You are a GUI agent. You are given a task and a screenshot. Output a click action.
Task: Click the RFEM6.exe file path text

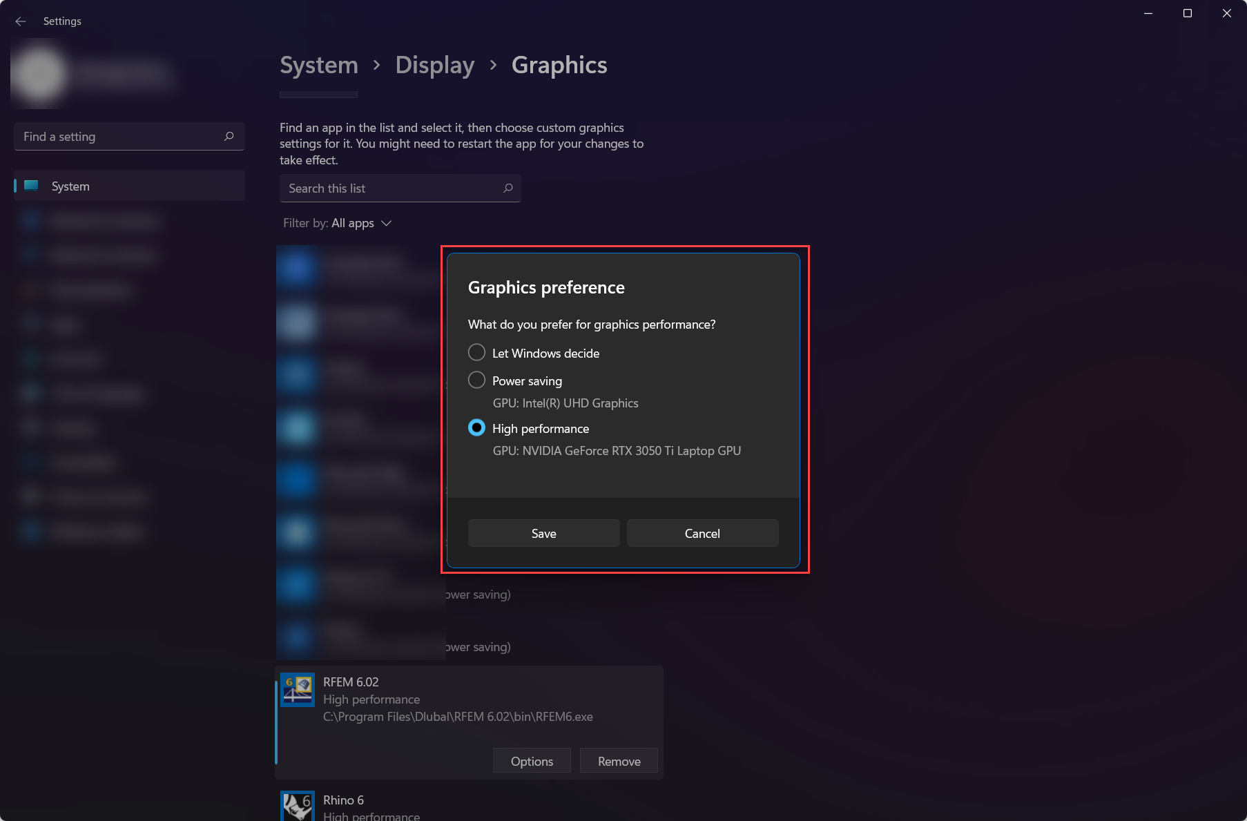[458, 717]
